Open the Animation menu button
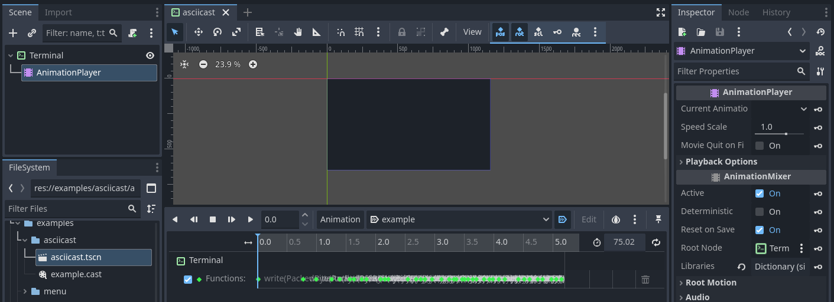 pos(340,219)
